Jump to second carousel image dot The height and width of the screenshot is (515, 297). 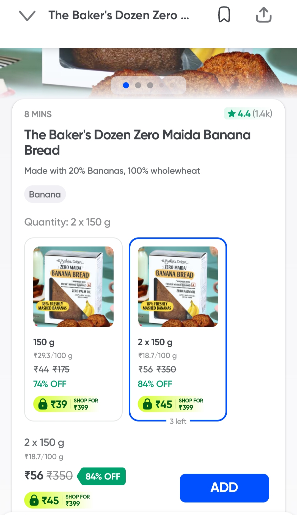coord(138,85)
